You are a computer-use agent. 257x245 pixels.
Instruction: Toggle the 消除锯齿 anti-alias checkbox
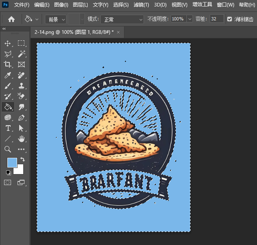[x=229, y=19]
